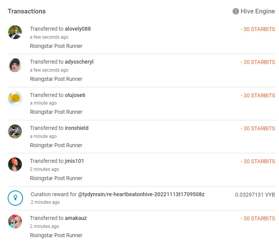
Task: Select the -30 STARBITS amount for alovely088
Action: (258, 29)
